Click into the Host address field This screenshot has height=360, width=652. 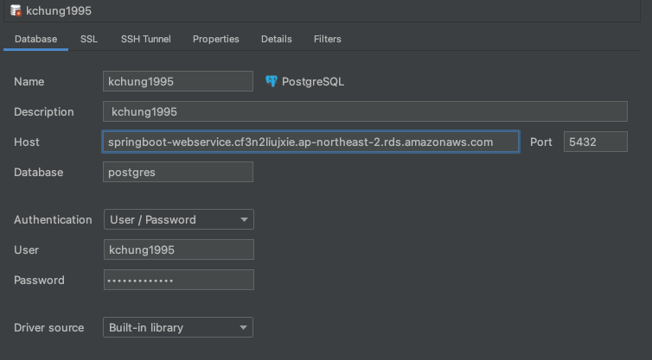(x=311, y=142)
